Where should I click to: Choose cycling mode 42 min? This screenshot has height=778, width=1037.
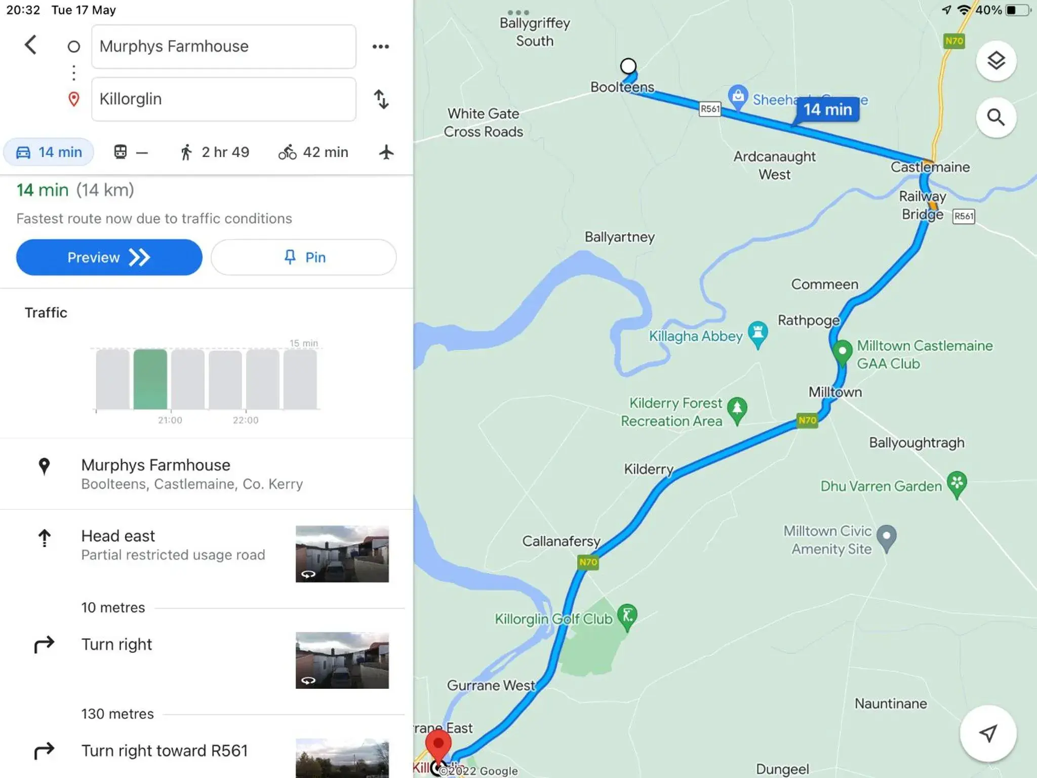(313, 152)
